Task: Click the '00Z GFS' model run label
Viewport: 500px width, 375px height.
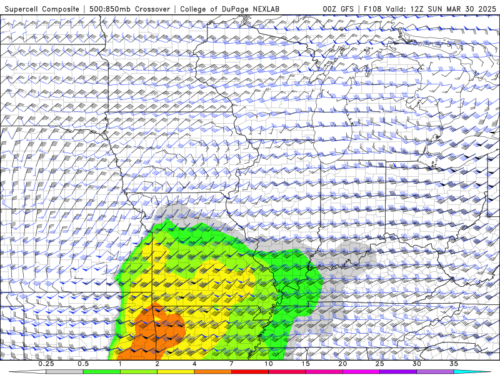Action: (x=338, y=9)
